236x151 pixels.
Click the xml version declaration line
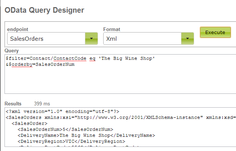point(62,111)
